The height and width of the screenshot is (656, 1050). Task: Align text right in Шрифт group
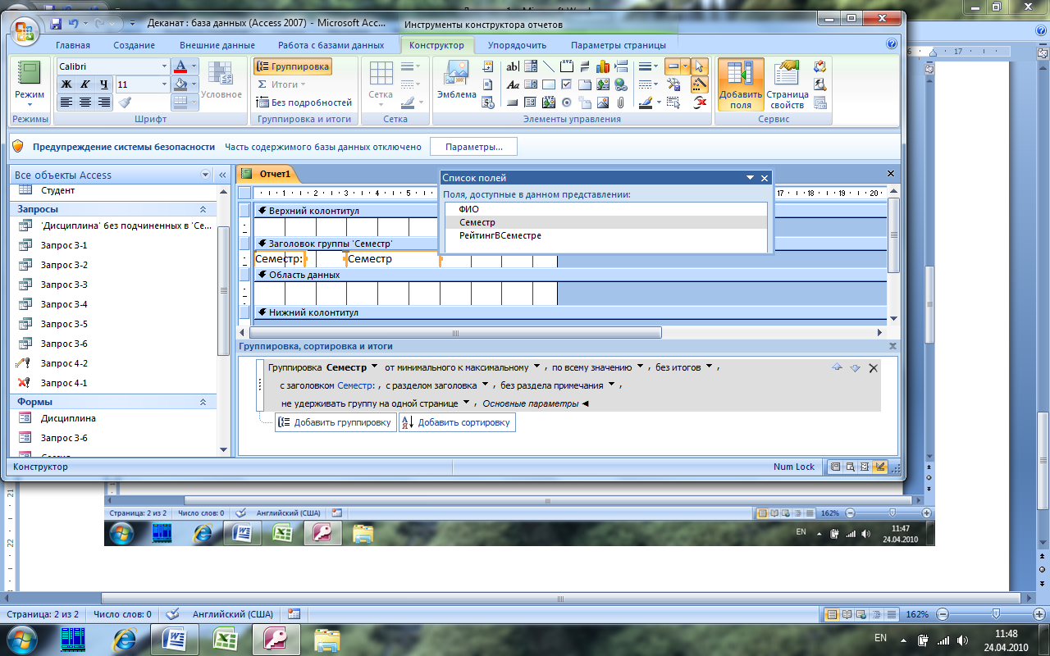(x=103, y=102)
